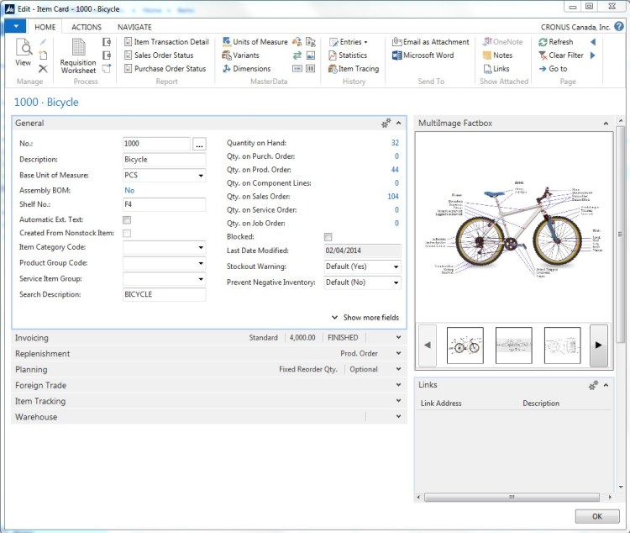Open Item Category Code dropdown

click(201, 247)
